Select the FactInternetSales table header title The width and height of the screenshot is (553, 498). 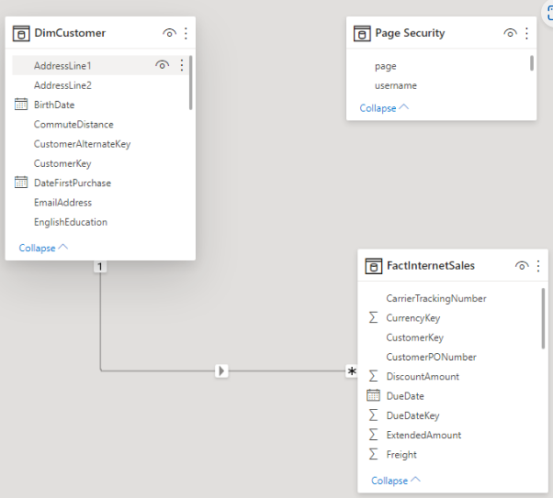(x=431, y=266)
